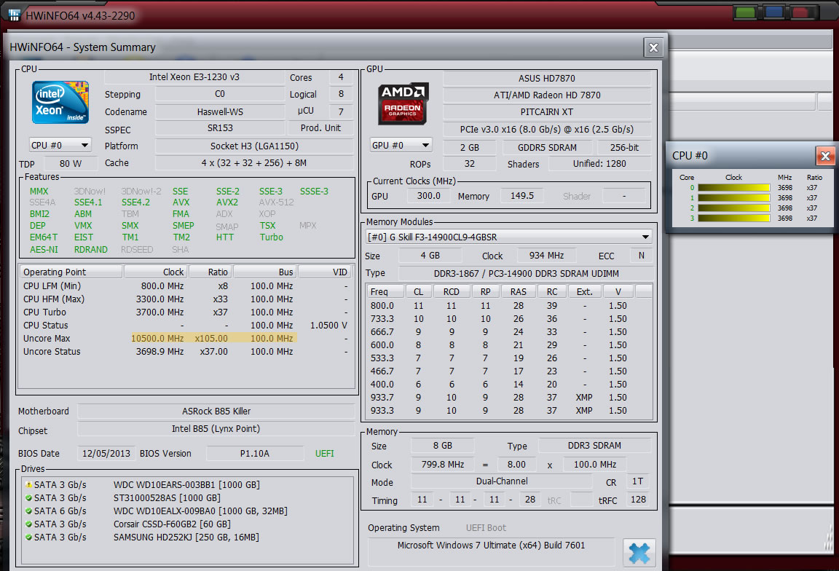Click the Prod. Unit field

pyautogui.click(x=320, y=128)
